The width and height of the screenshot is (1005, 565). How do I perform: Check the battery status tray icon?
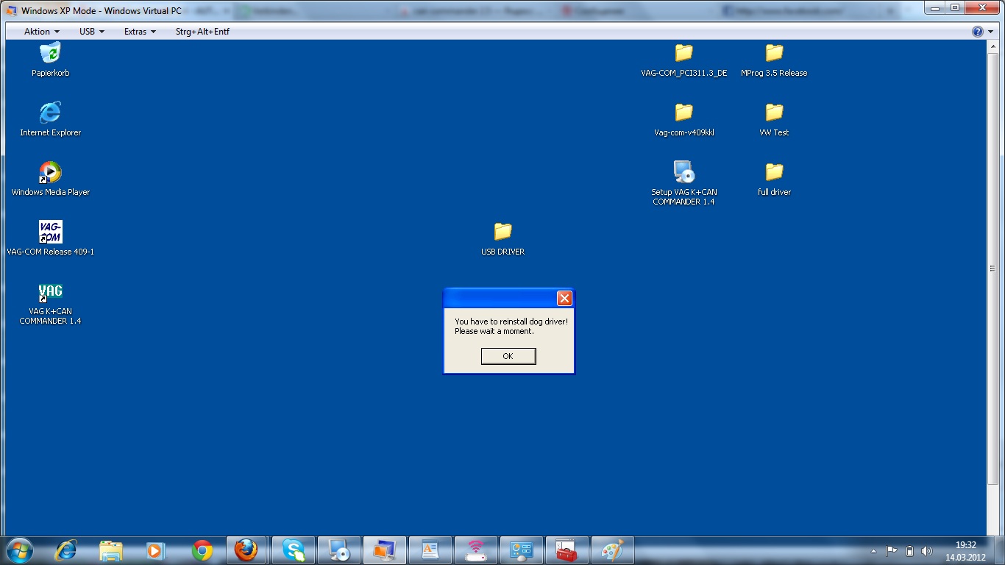(909, 551)
